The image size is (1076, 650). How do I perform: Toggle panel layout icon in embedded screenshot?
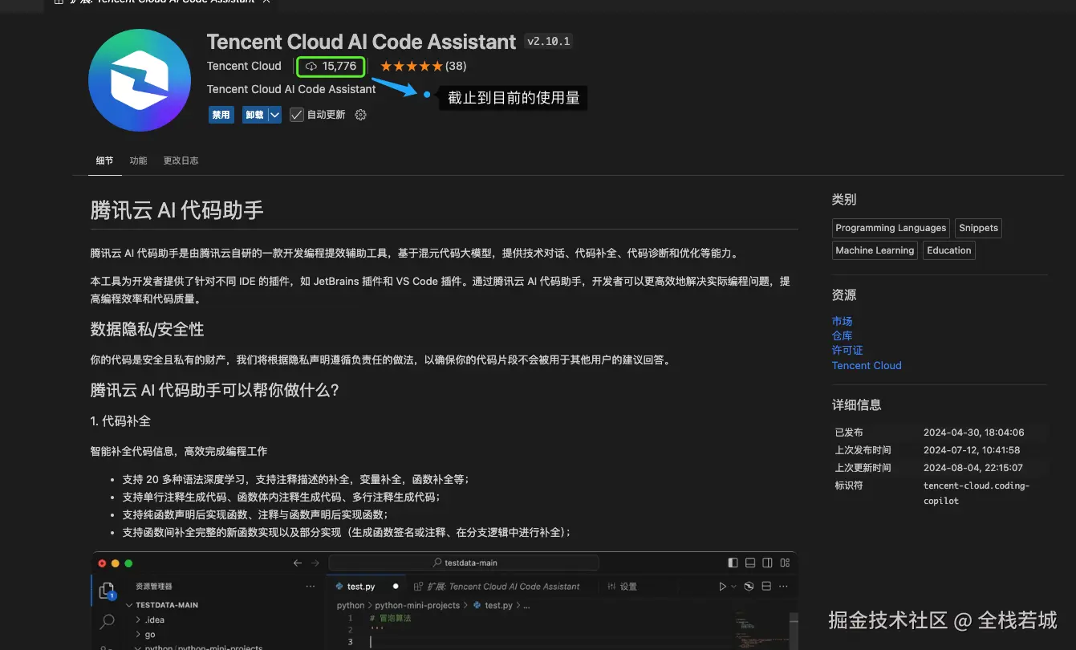click(750, 563)
